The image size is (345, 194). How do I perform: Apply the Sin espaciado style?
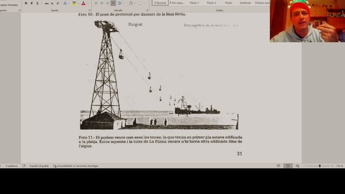(x=177, y=3)
